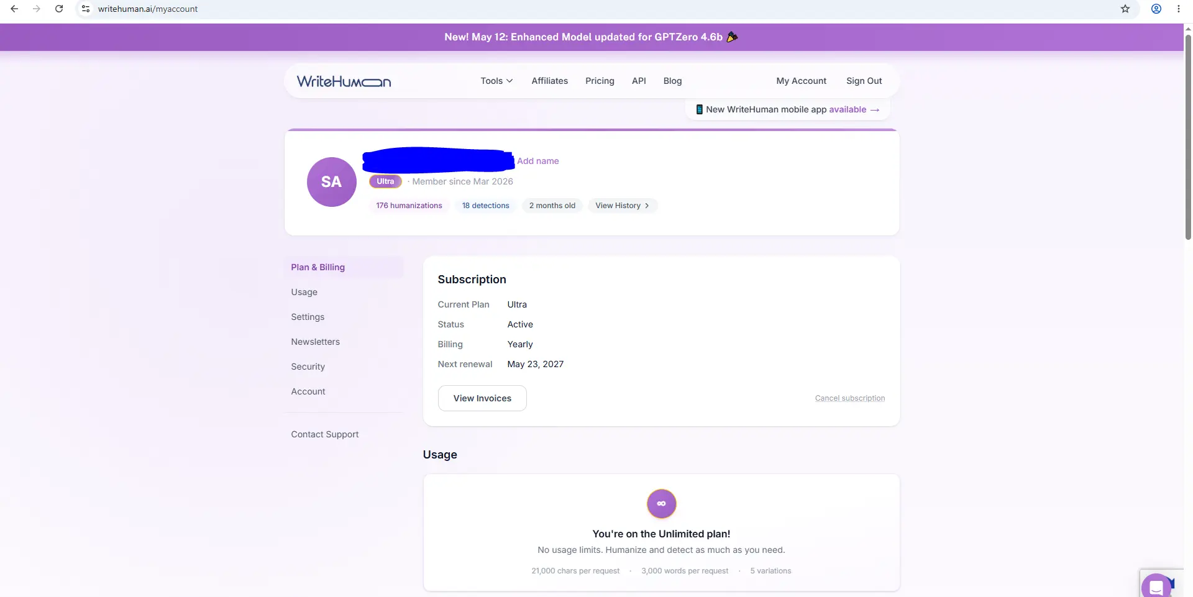The height and width of the screenshot is (597, 1193).
Task: Click the Current Plan value Ultra
Action: 517,304
